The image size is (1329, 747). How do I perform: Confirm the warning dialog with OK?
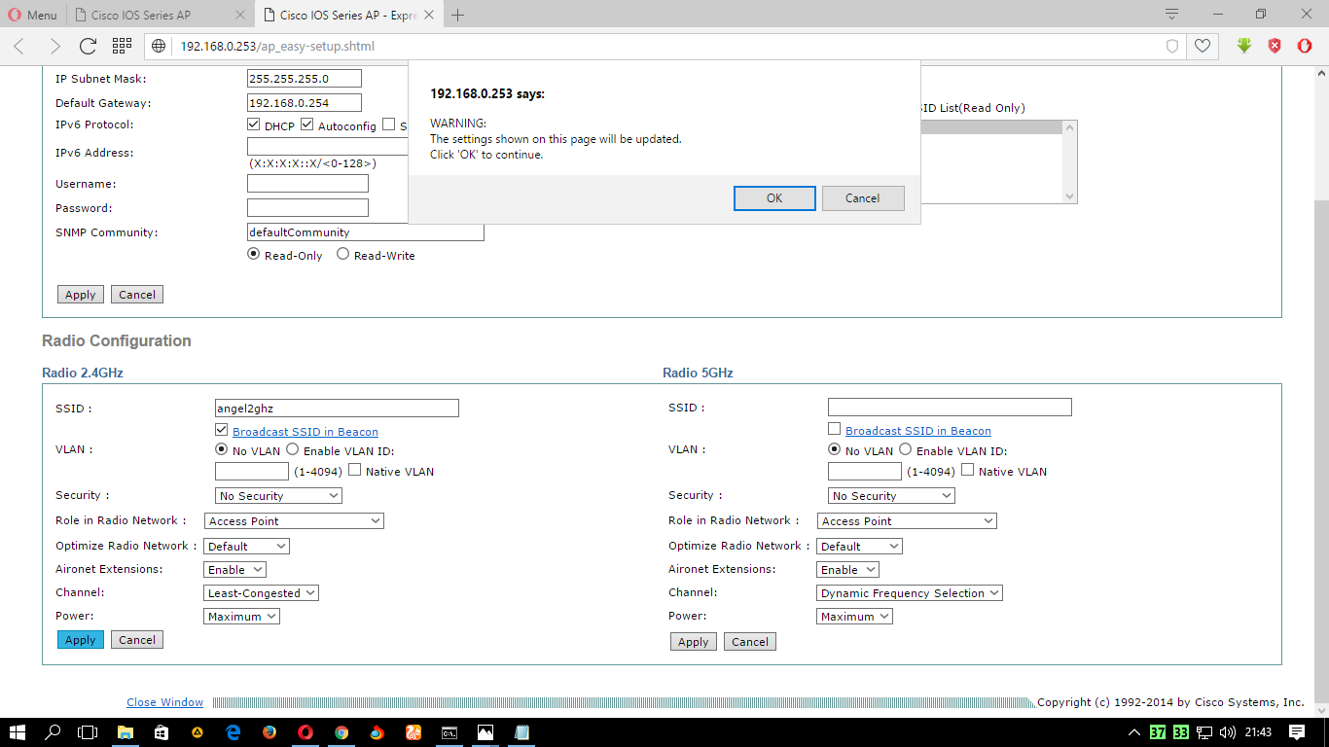(774, 198)
